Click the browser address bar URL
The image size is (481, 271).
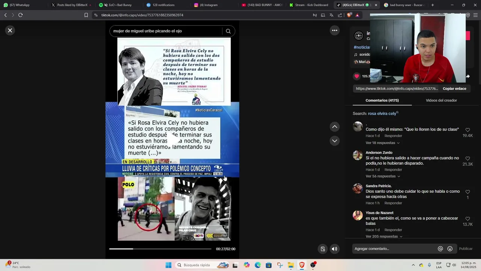(x=142, y=15)
